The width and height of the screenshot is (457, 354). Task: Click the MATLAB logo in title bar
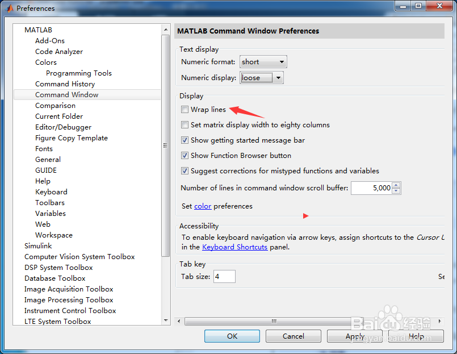point(9,9)
